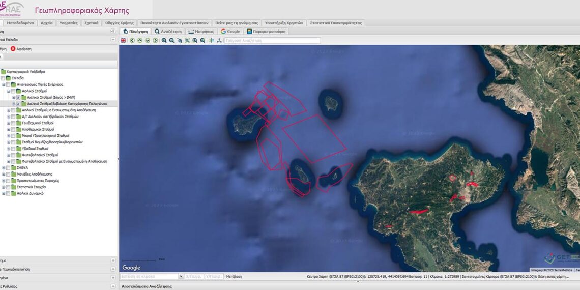Switch language with the UK flag icon
This screenshot has width=580, height=290.
[x=123, y=40]
